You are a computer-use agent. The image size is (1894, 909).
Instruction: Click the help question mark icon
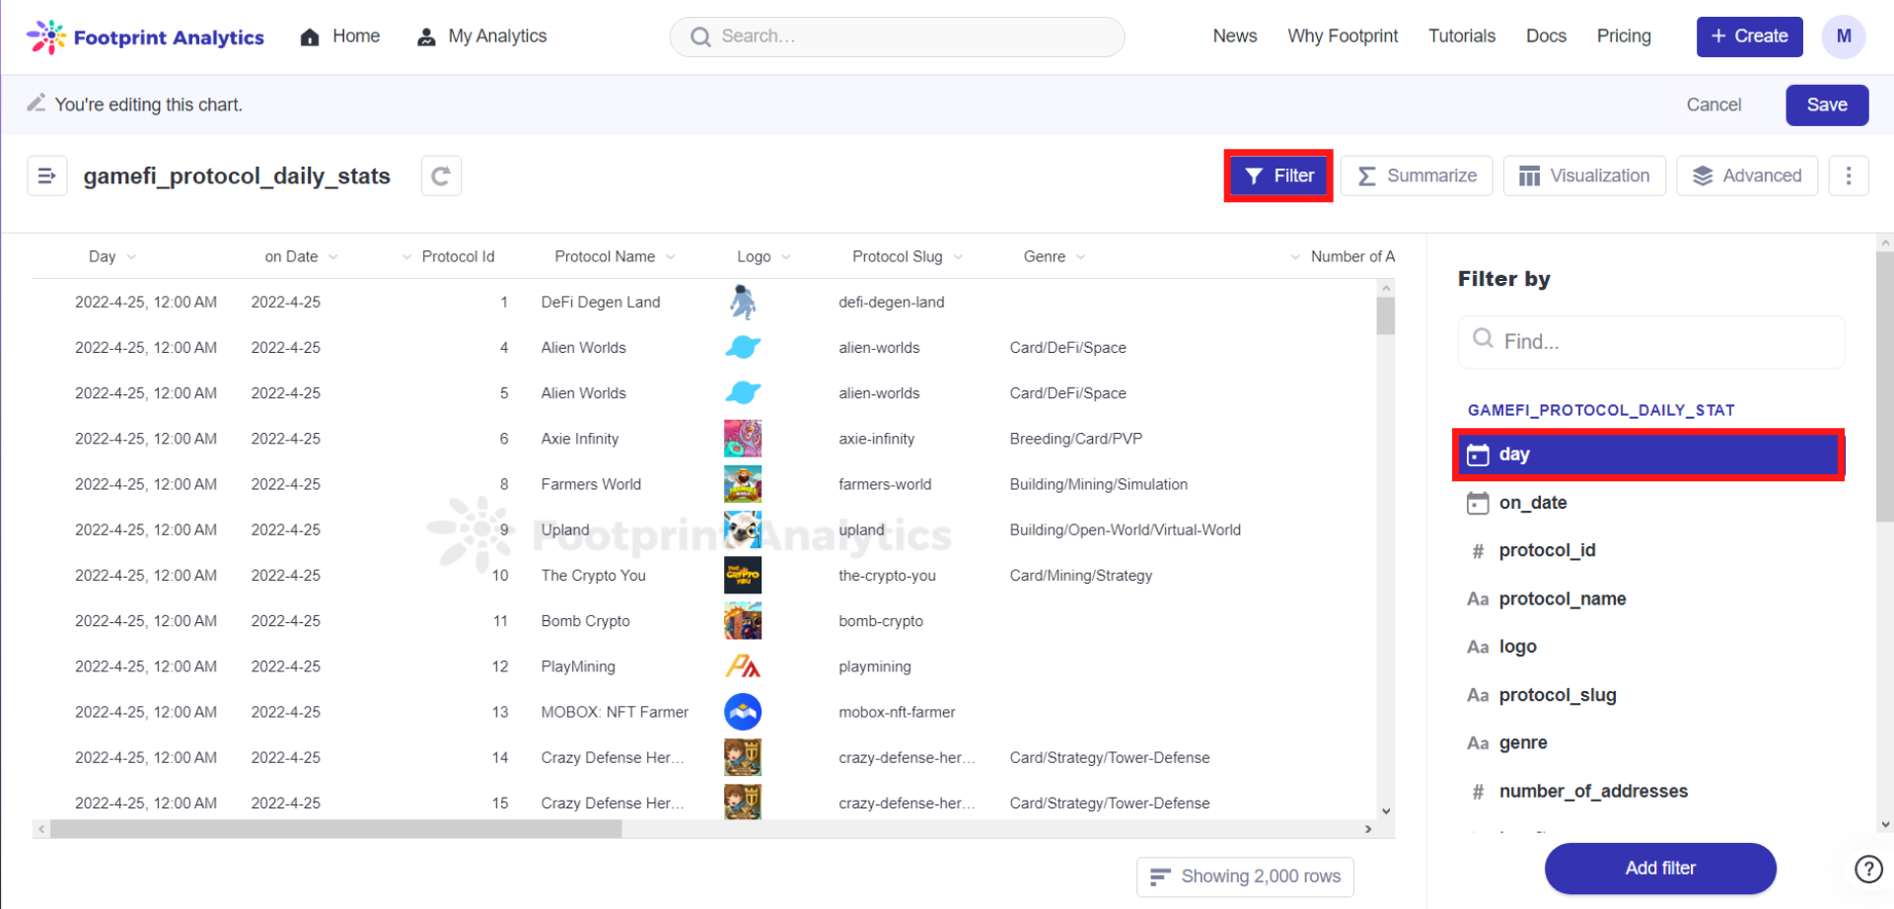[x=1868, y=869]
